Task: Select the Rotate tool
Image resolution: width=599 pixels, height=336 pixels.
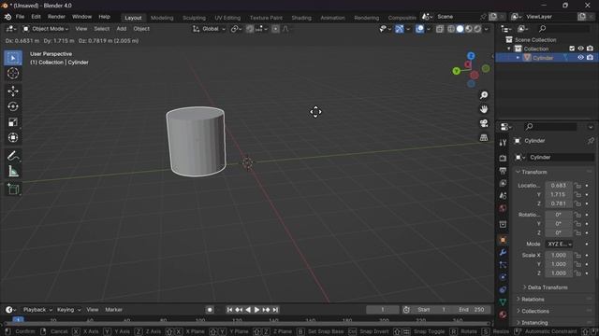Action: 13,106
